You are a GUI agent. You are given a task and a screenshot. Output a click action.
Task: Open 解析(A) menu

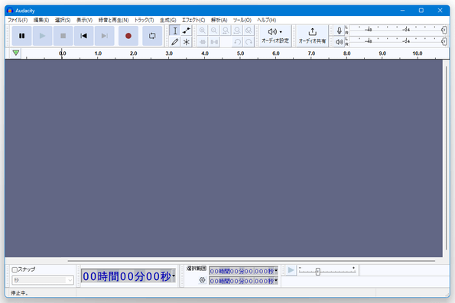pyautogui.click(x=219, y=20)
